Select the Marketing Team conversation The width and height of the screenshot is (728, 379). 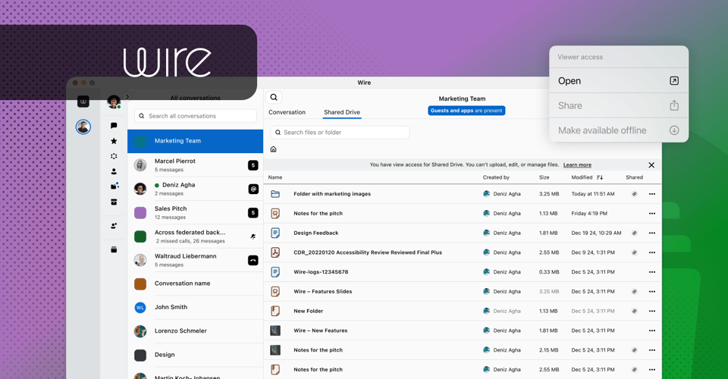[x=196, y=141]
